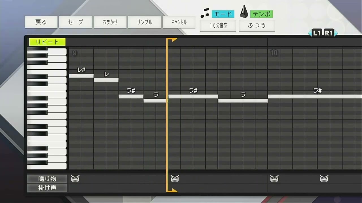Select the 鳴り物 percussion track label
Screen dimensions: 362x203
47,179
